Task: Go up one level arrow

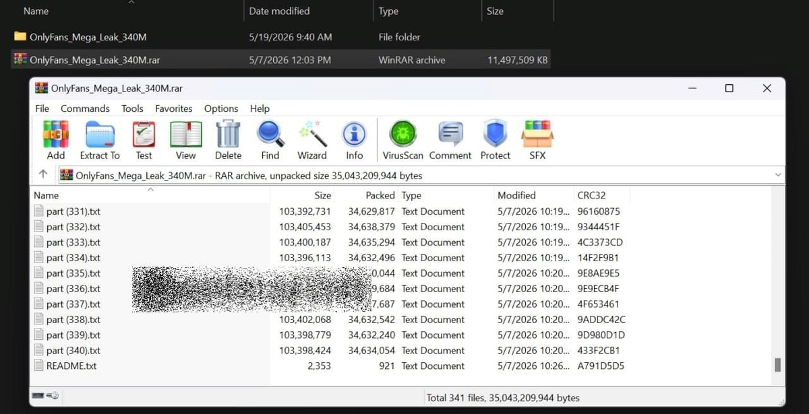Action: pos(43,174)
